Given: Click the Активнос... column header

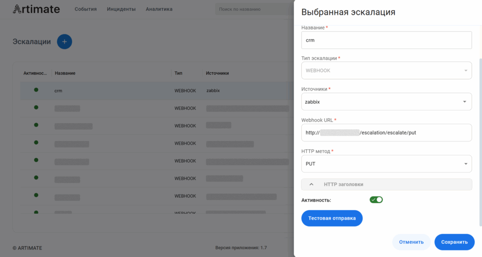Looking at the screenshot, I should pos(35,73).
